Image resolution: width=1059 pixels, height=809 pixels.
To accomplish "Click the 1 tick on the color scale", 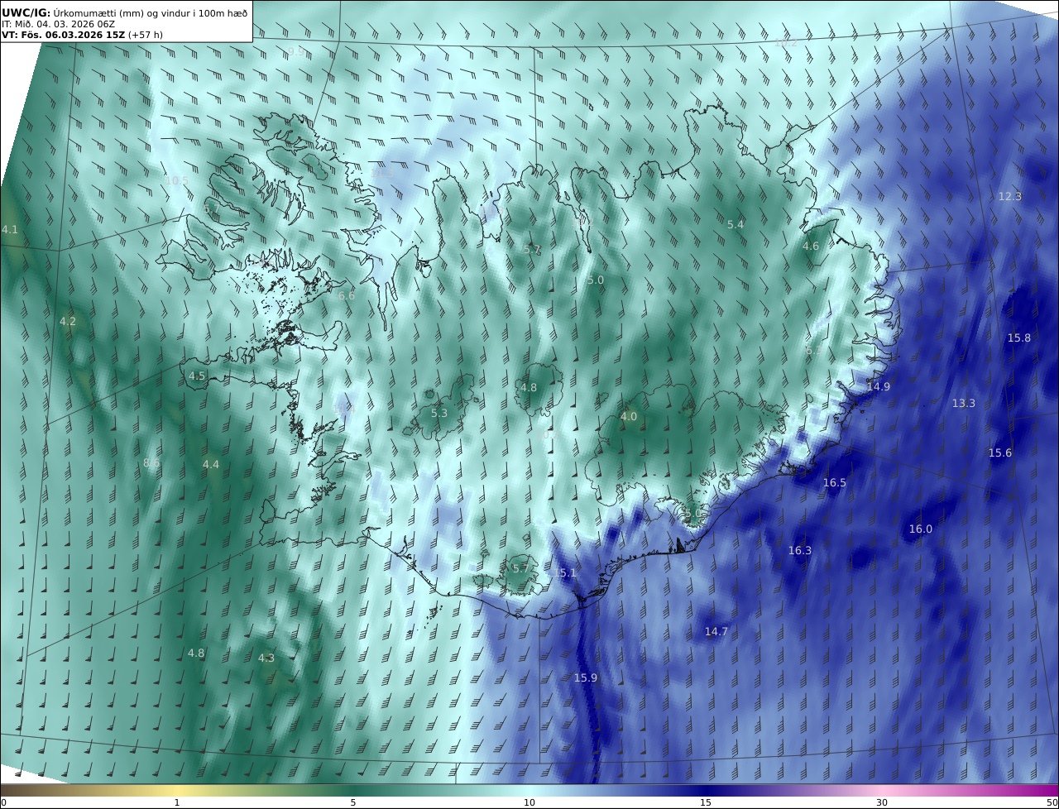I will [x=177, y=802].
